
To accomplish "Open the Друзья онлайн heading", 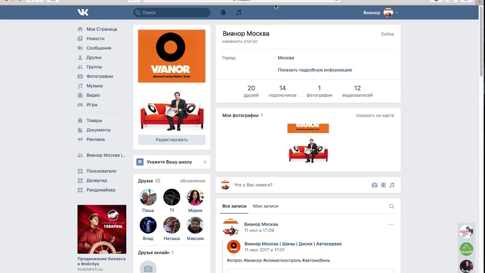I will tap(153, 253).
